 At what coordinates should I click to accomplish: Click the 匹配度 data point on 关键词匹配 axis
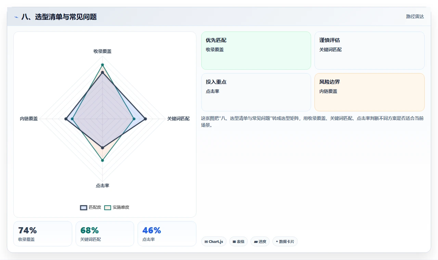[145, 119]
